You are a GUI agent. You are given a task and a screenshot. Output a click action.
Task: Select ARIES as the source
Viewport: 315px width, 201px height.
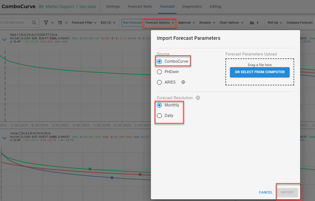click(x=159, y=82)
